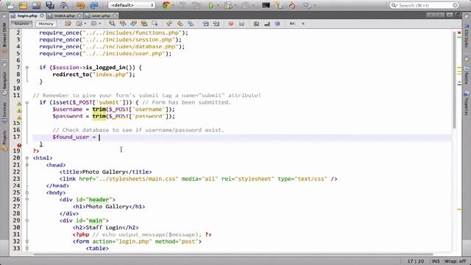
Task: Click the black terminal-style icon in main toolbar
Action: pyautogui.click(x=266, y=5)
